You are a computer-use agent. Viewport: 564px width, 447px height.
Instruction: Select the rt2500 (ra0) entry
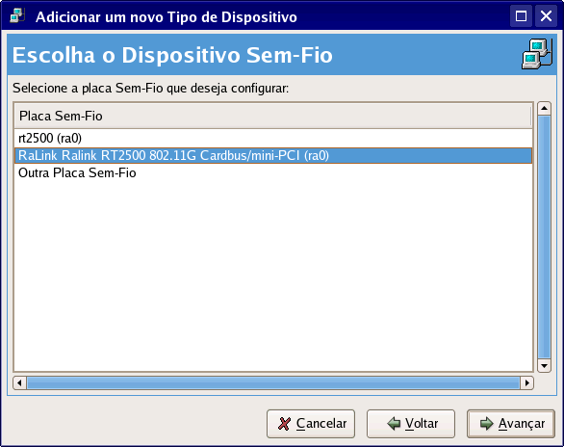273,138
